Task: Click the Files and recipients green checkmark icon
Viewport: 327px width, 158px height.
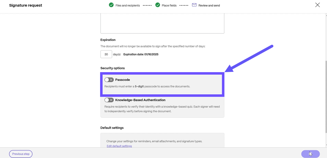Action: (x=111, y=5)
